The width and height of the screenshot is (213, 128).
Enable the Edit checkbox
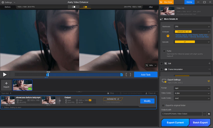(x=162, y=63)
